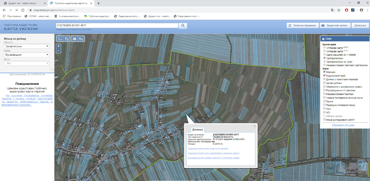Bookmark this page with the star

point(339,10)
